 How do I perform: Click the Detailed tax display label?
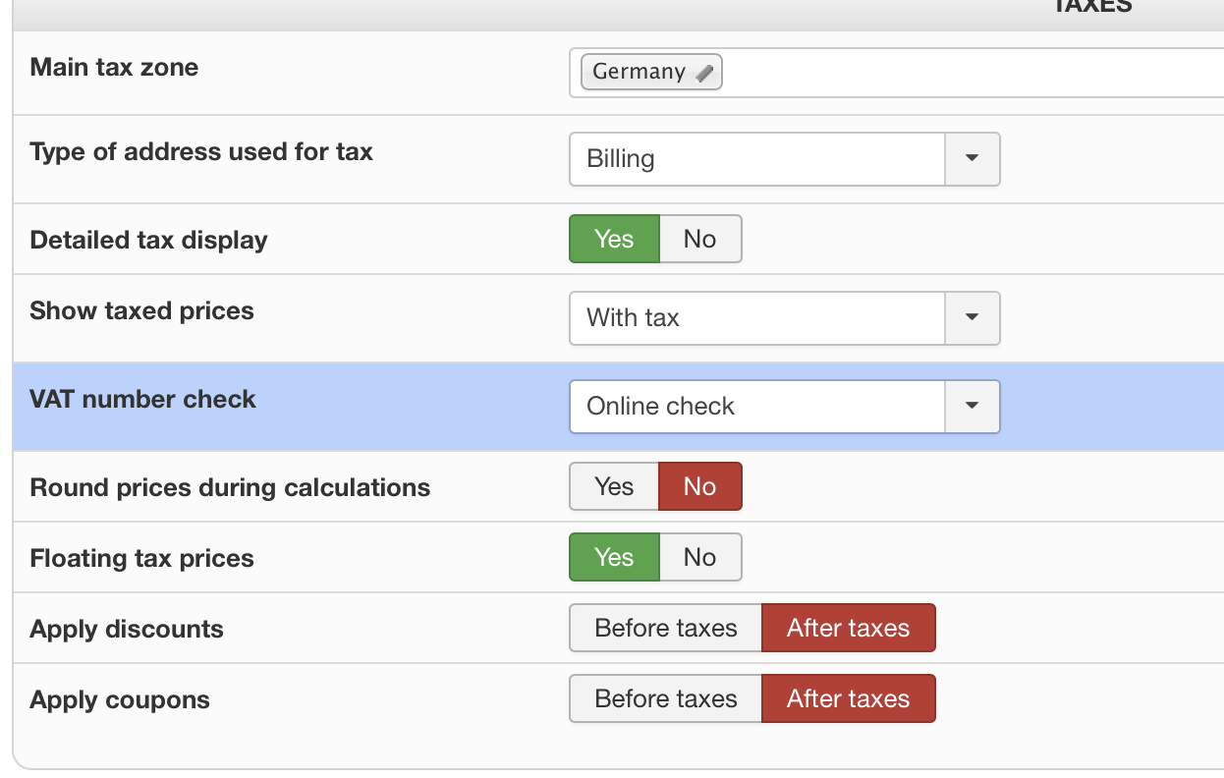coord(148,241)
